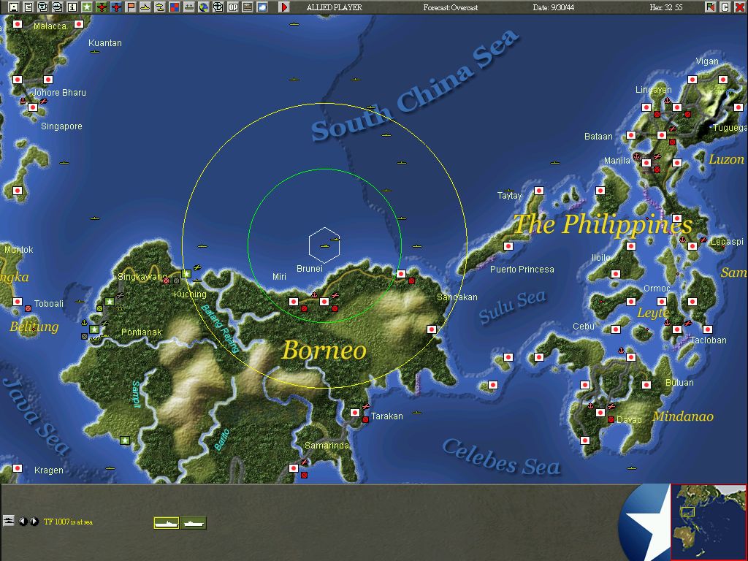748x561 pixels.
Task: Click the red plane on green icon
Action: point(101,7)
